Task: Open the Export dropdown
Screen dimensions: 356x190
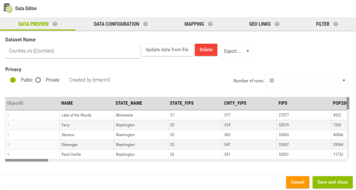Action: pos(236,51)
